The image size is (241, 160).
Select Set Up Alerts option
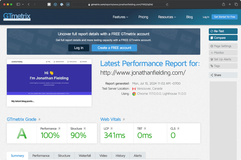(223, 59)
